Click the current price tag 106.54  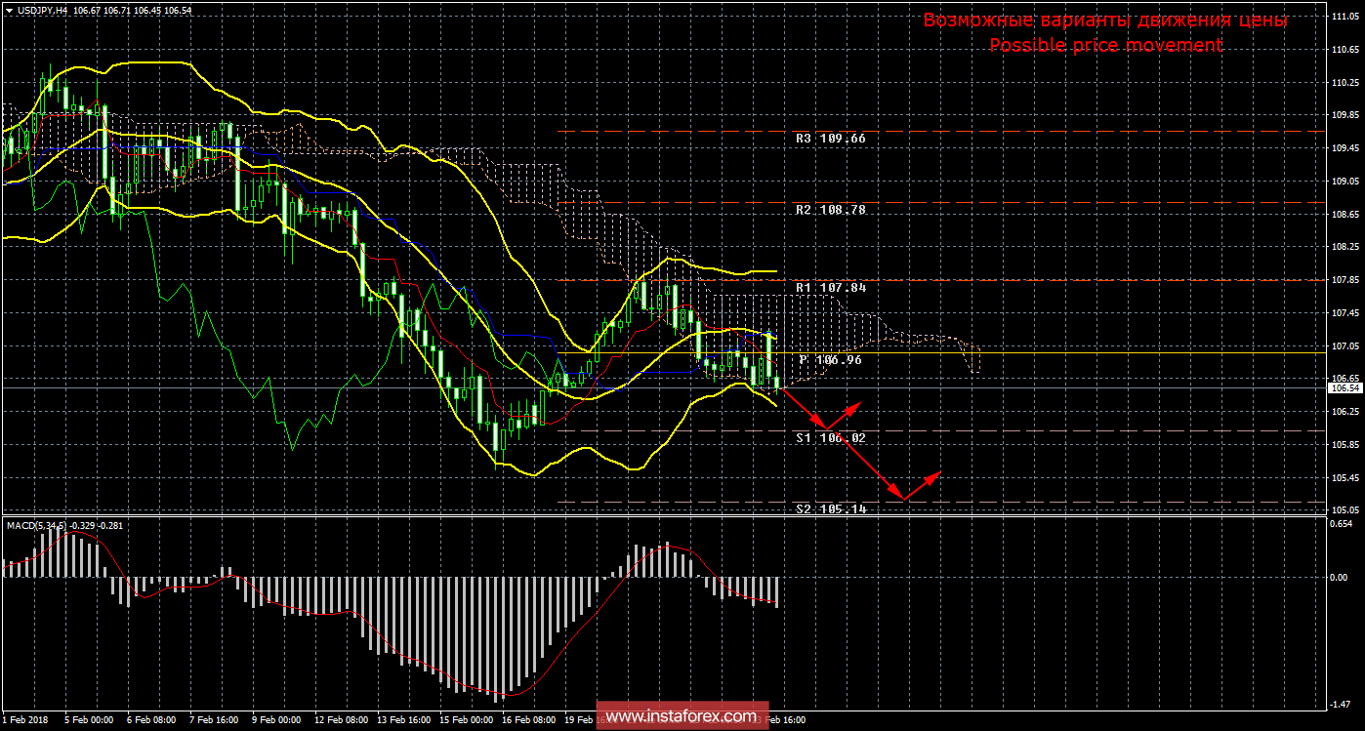click(1343, 388)
